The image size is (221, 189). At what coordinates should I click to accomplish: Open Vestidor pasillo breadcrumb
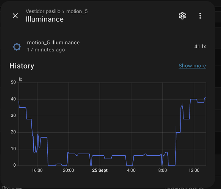pos(43,11)
